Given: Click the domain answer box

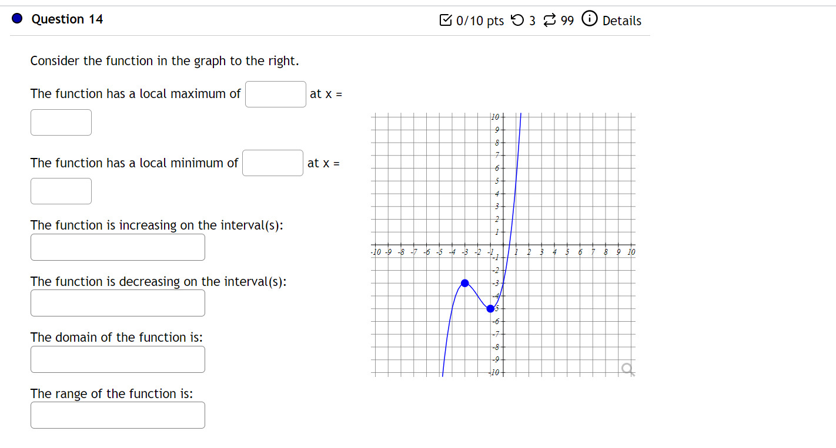Looking at the screenshot, I should point(118,359).
